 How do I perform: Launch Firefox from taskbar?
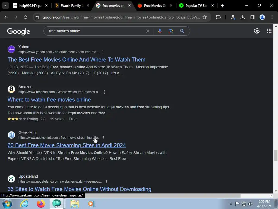pyautogui.click(x=41, y=204)
